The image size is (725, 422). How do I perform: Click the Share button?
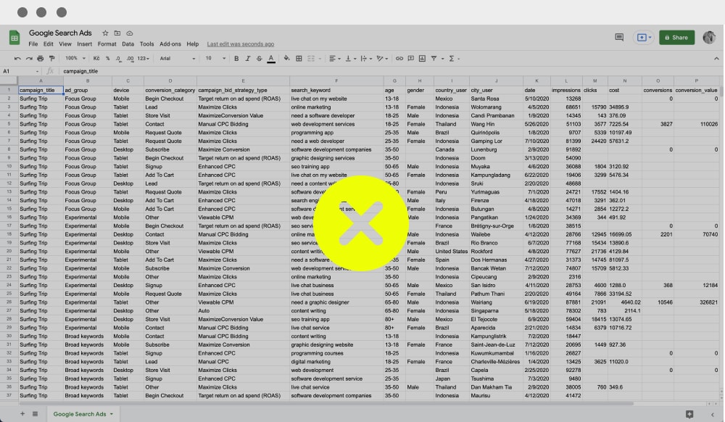tap(676, 38)
